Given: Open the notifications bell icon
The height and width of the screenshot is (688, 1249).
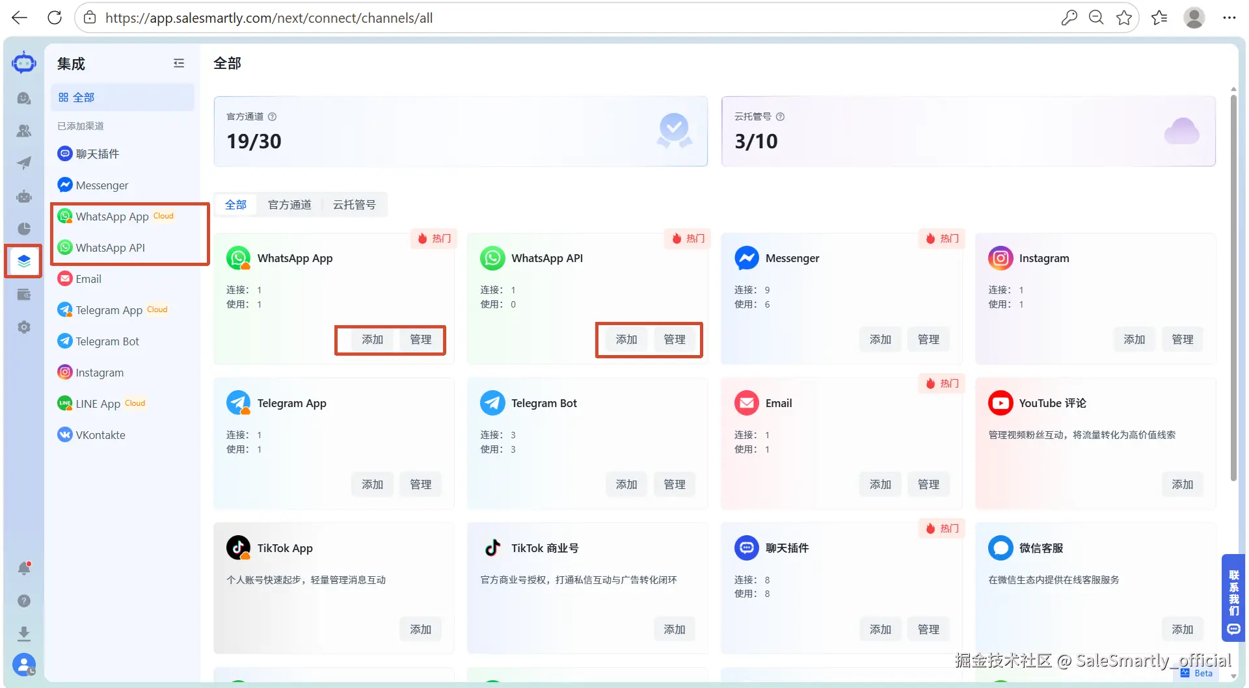Looking at the screenshot, I should (x=24, y=568).
